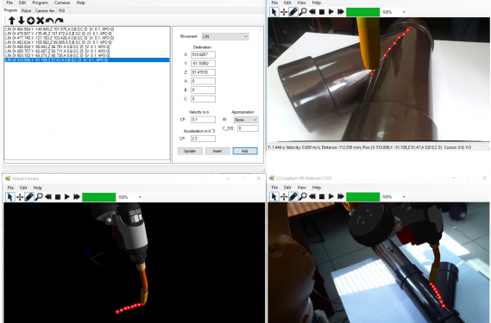Viewport: 491px width, 323px height.
Task: Select pointer tool in Virtual Camera window
Action: [10, 197]
